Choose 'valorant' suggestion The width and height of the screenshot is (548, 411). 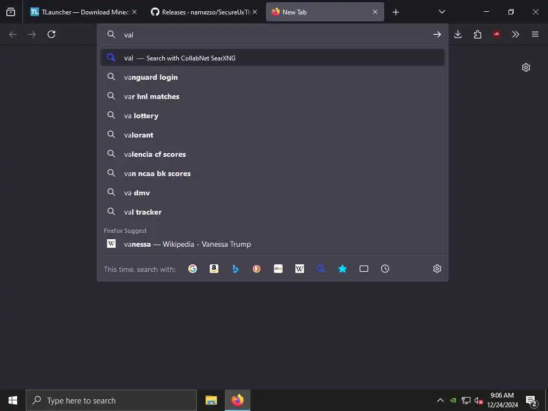tap(272, 134)
